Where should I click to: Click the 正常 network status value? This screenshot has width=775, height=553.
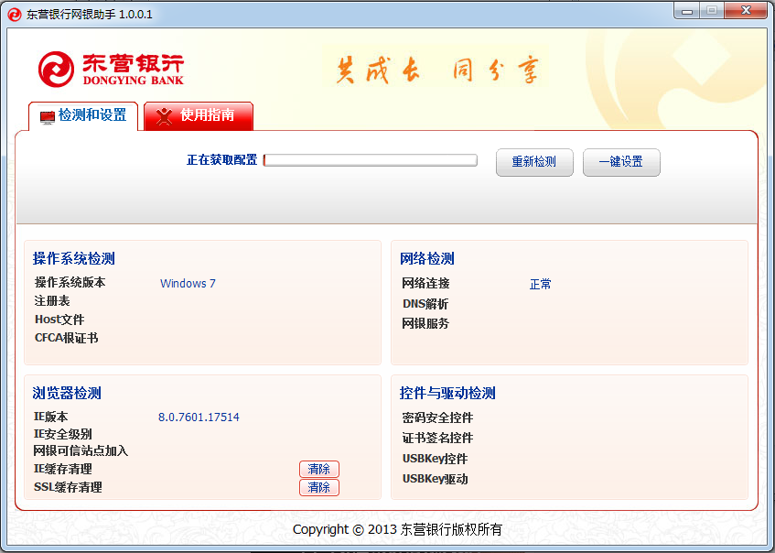click(540, 284)
